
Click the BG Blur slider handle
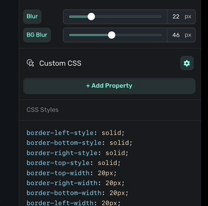pos(112,35)
